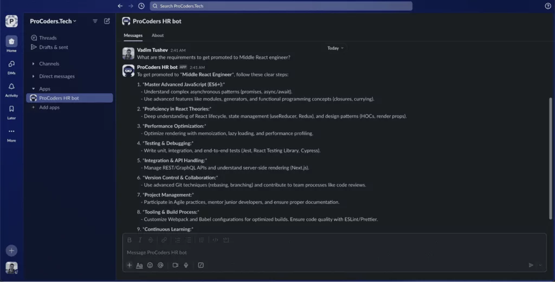The image size is (555, 282).
Task: Click the mention @ icon
Action: [x=160, y=265]
